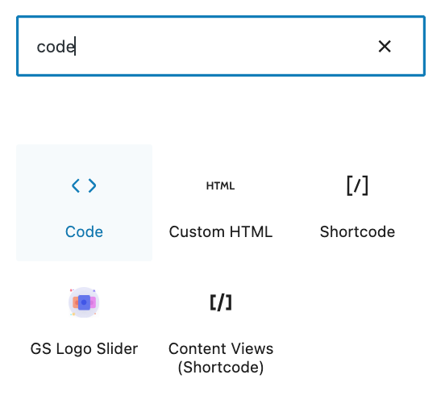Focus the block search input field
This screenshot has height=408, width=445.
point(221,46)
